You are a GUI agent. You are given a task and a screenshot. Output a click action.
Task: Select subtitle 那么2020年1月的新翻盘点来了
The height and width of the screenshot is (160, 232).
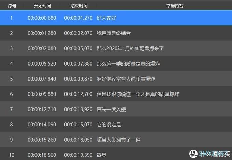[130, 48]
